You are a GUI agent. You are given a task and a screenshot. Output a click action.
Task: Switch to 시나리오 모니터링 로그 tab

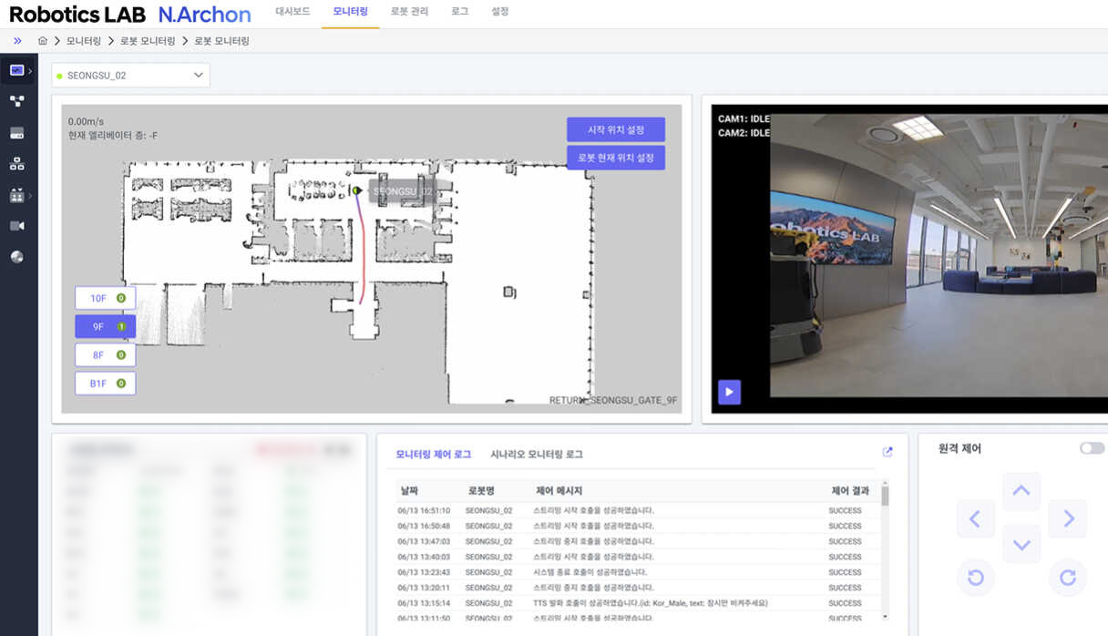click(537, 454)
